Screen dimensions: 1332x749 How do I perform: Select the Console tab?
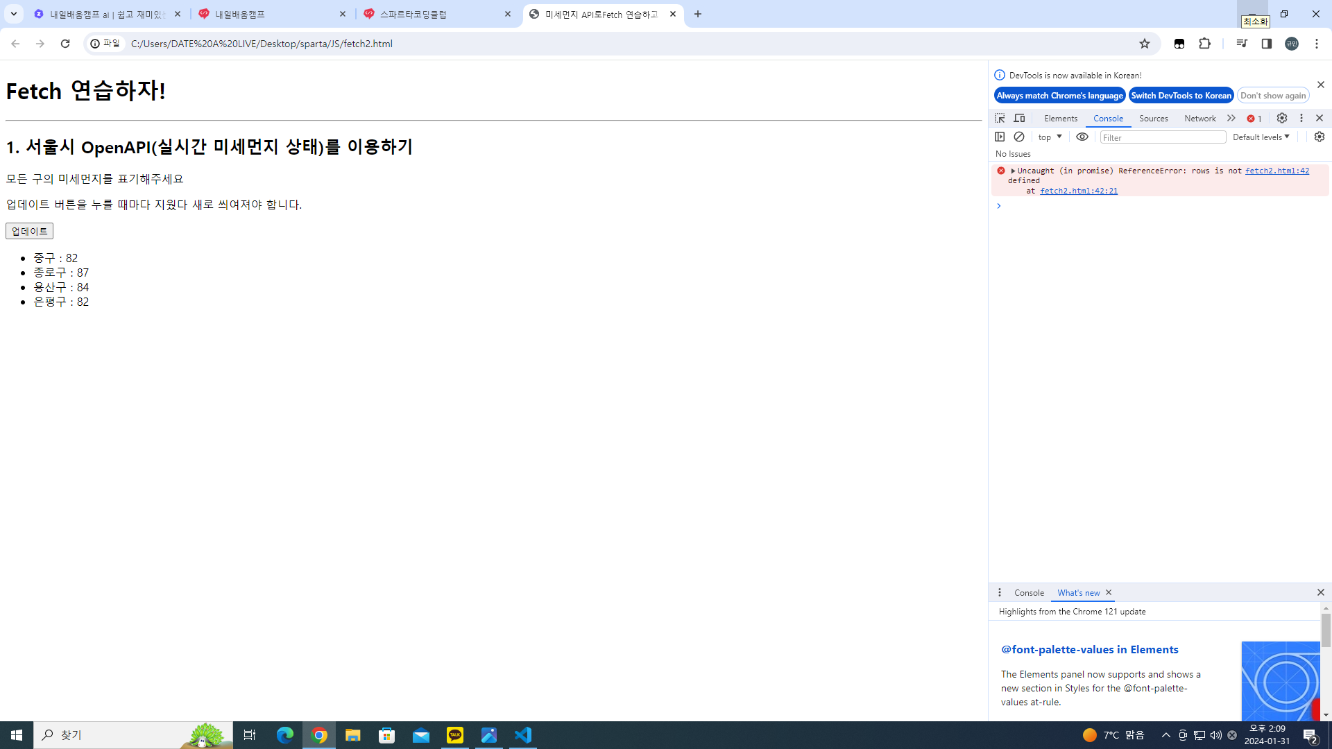point(1108,119)
